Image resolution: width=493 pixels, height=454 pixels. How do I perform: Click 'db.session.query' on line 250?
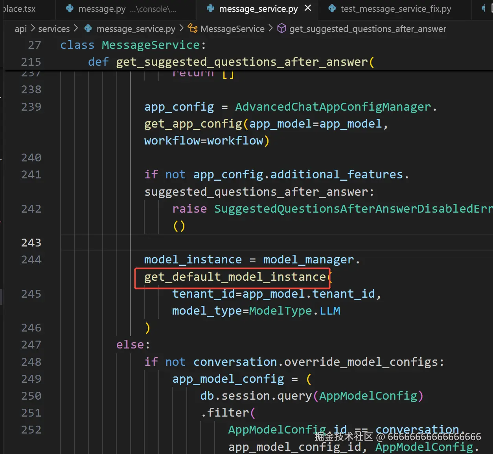click(256, 396)
